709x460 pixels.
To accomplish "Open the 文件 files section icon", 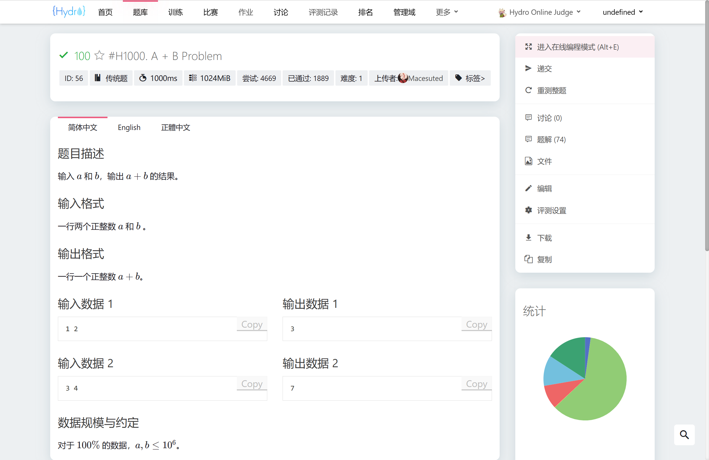I will 529,161.
